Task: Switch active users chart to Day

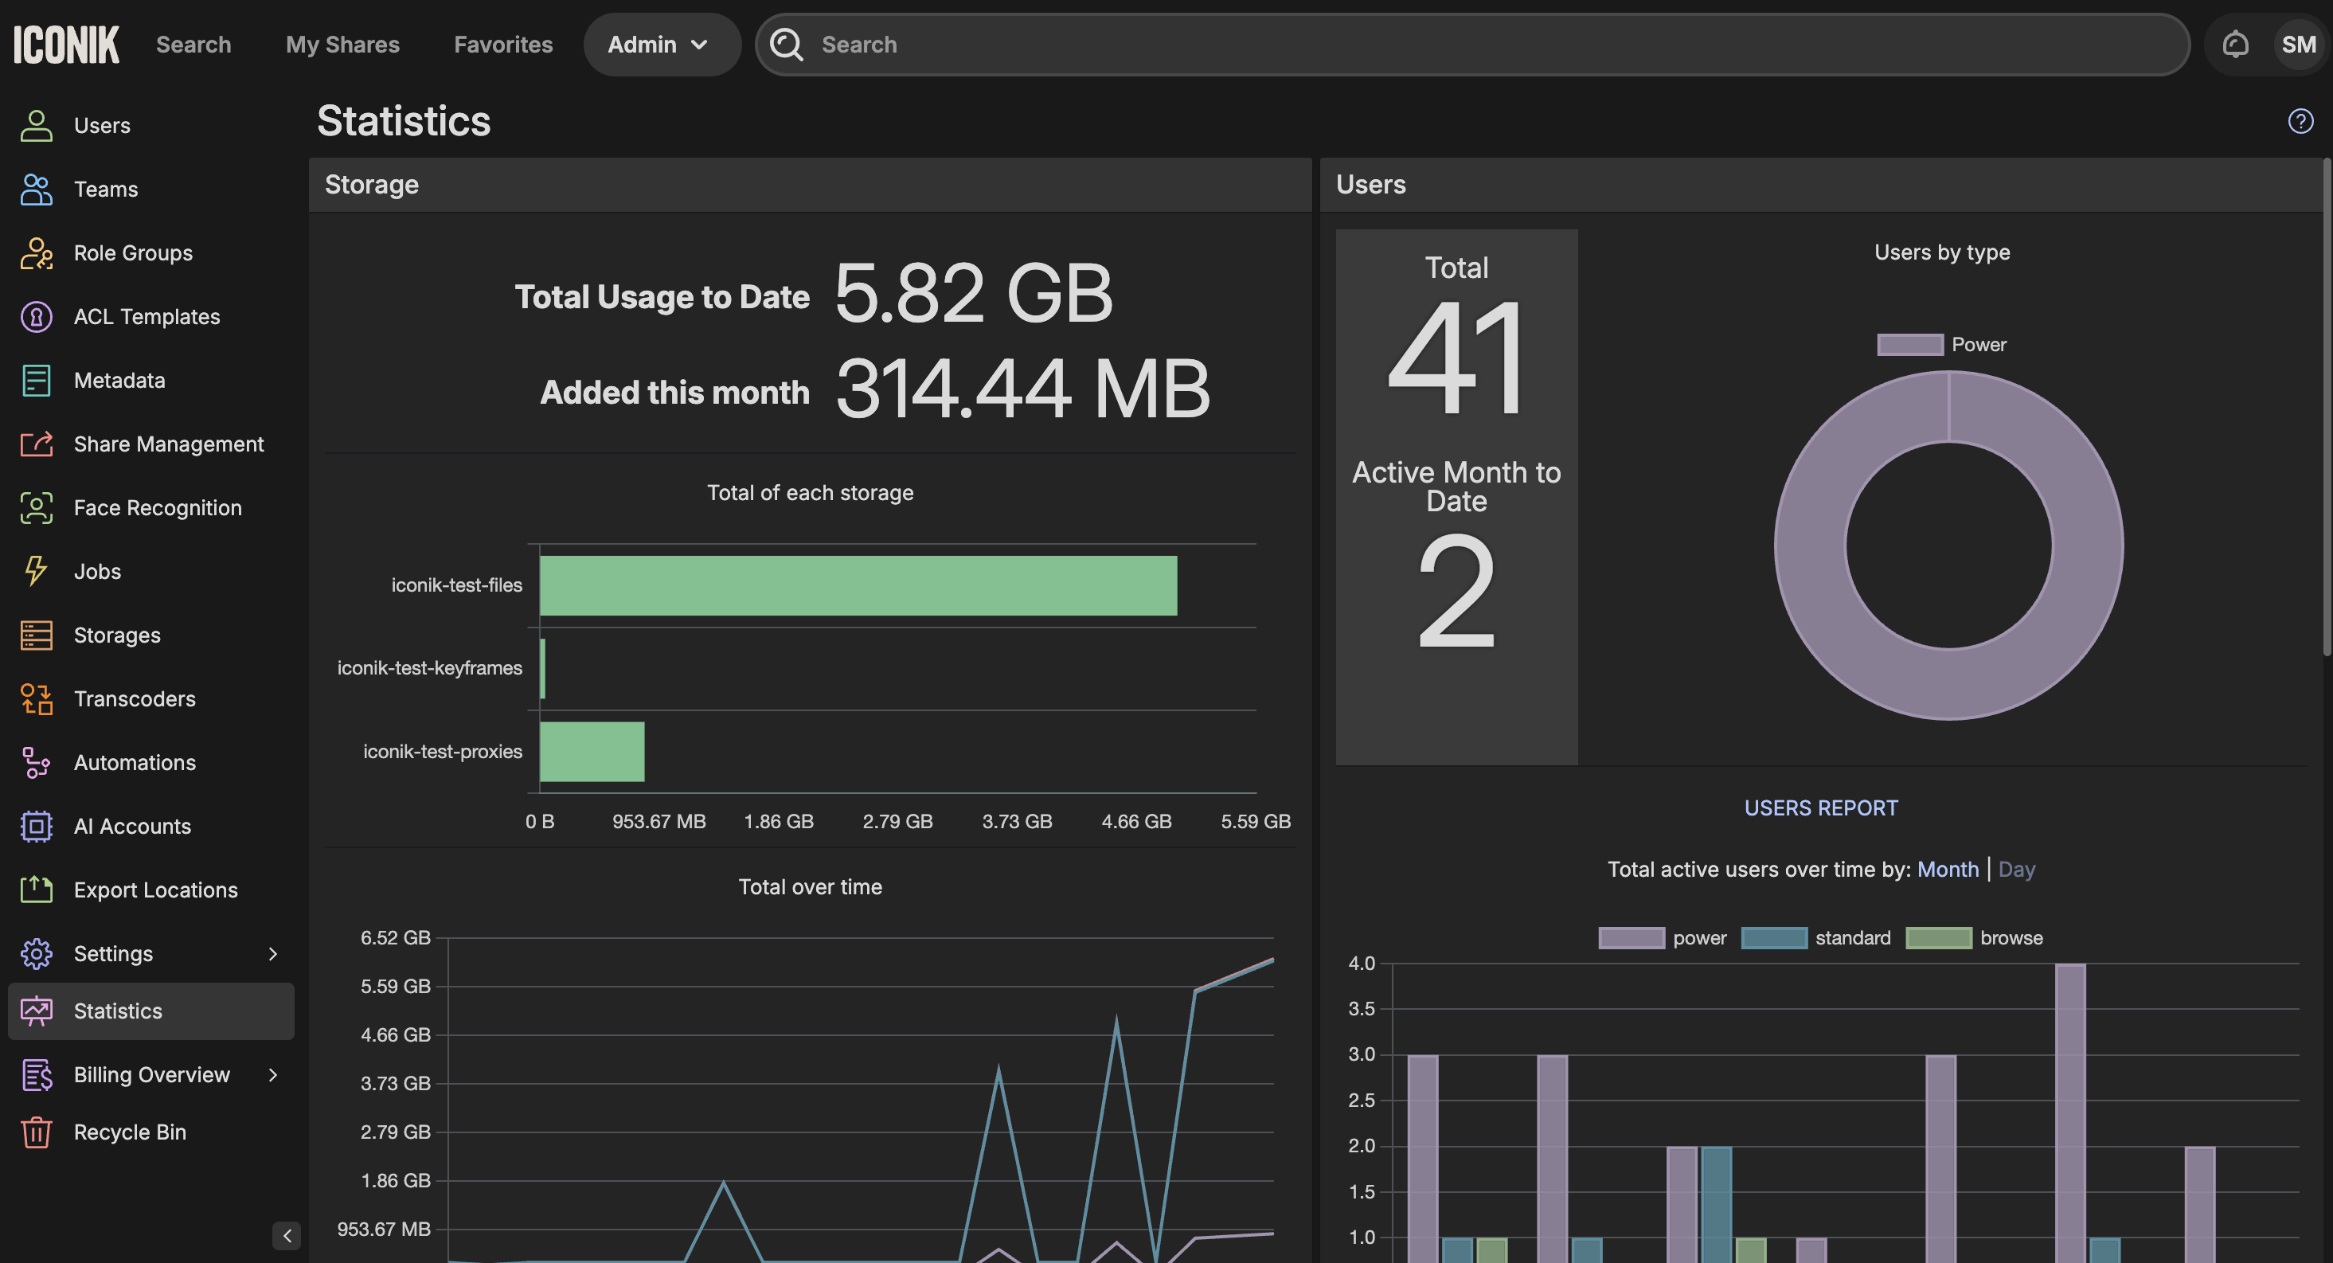Action: 2016,869
